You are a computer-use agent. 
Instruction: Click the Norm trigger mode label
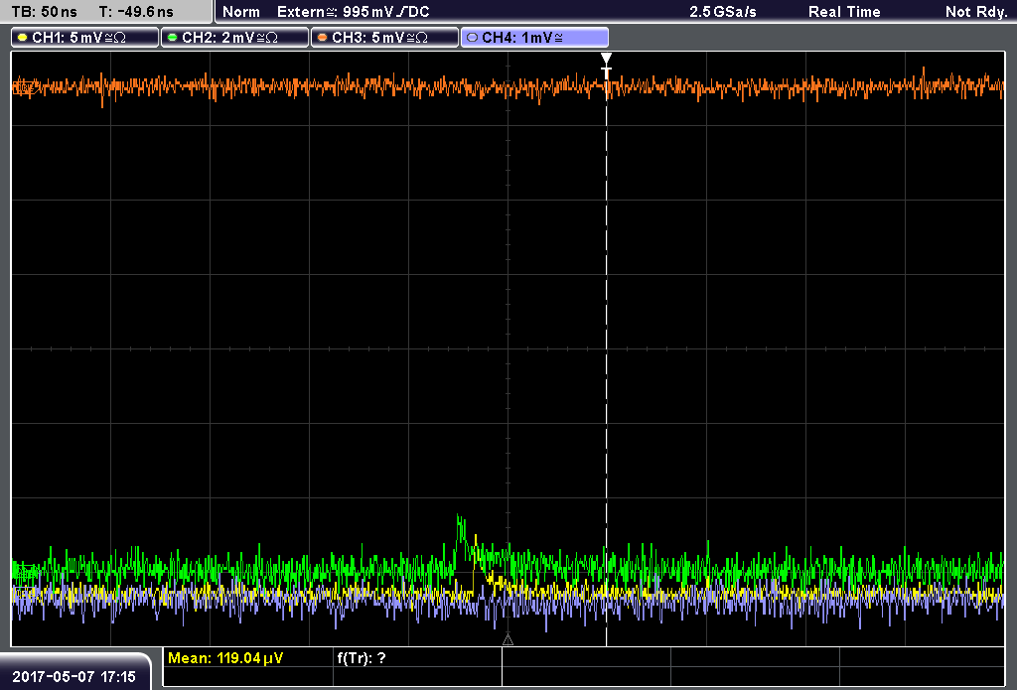tap(240, 12)
